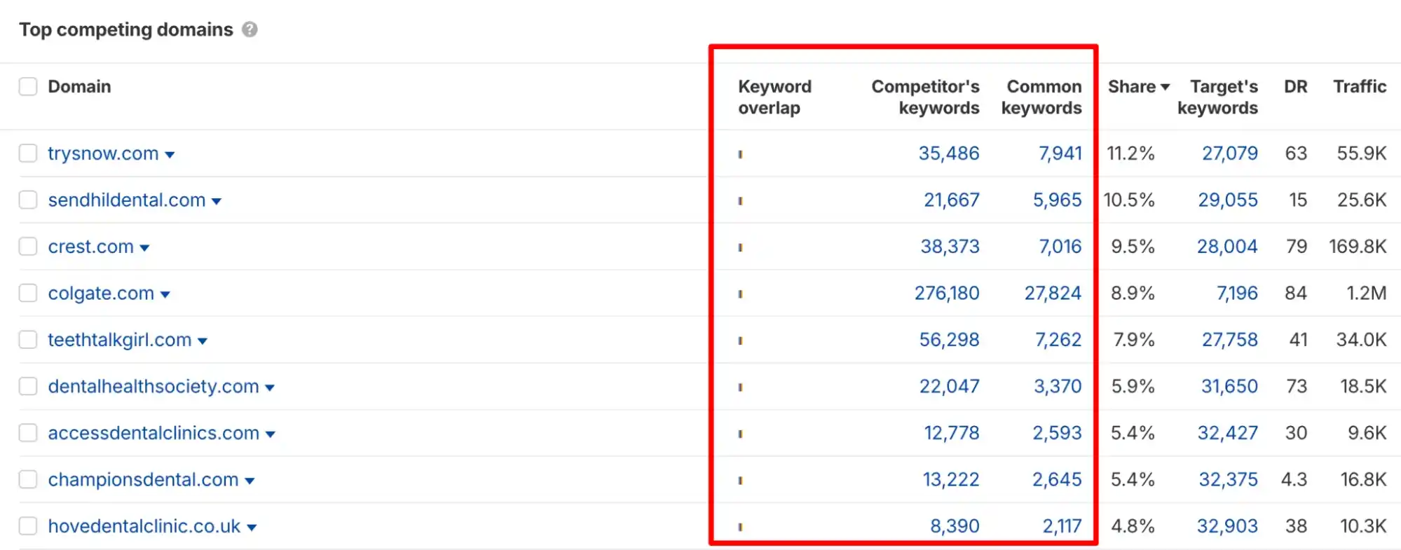Open the colgate.com domain link
Image resolution: width=1401 pixels, height=550 pixels.
coord(101,293)
